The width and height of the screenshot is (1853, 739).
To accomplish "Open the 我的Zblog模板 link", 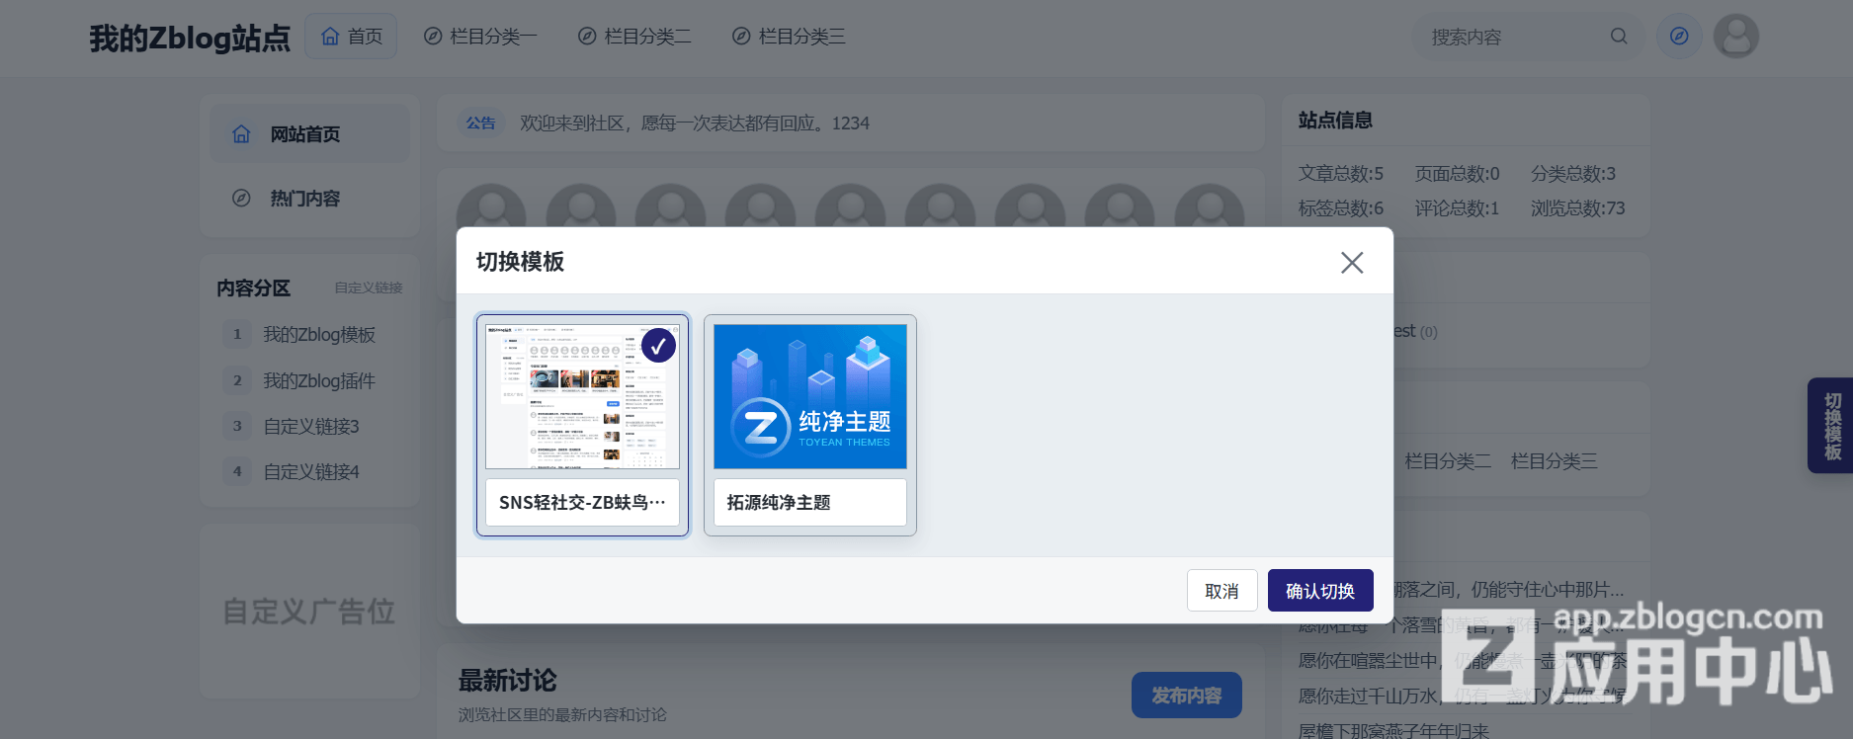I will (319, 335).
